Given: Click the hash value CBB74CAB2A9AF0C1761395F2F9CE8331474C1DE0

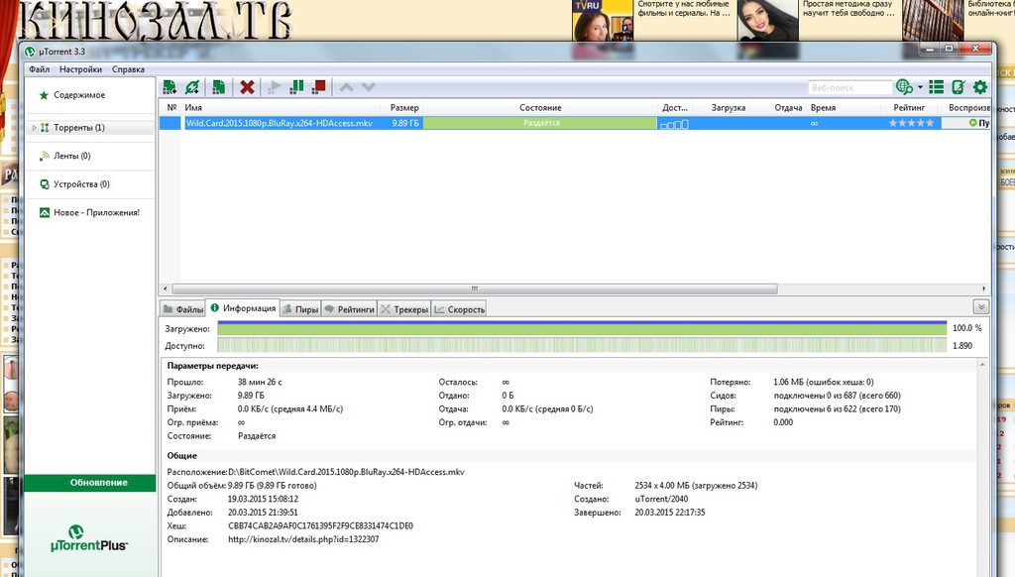Looking at the screenshot, I should tap(320, 525).
